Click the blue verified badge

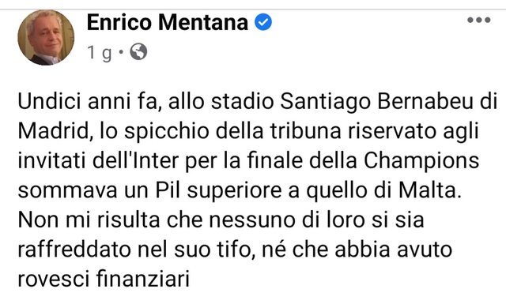click(x=263, y=22)
